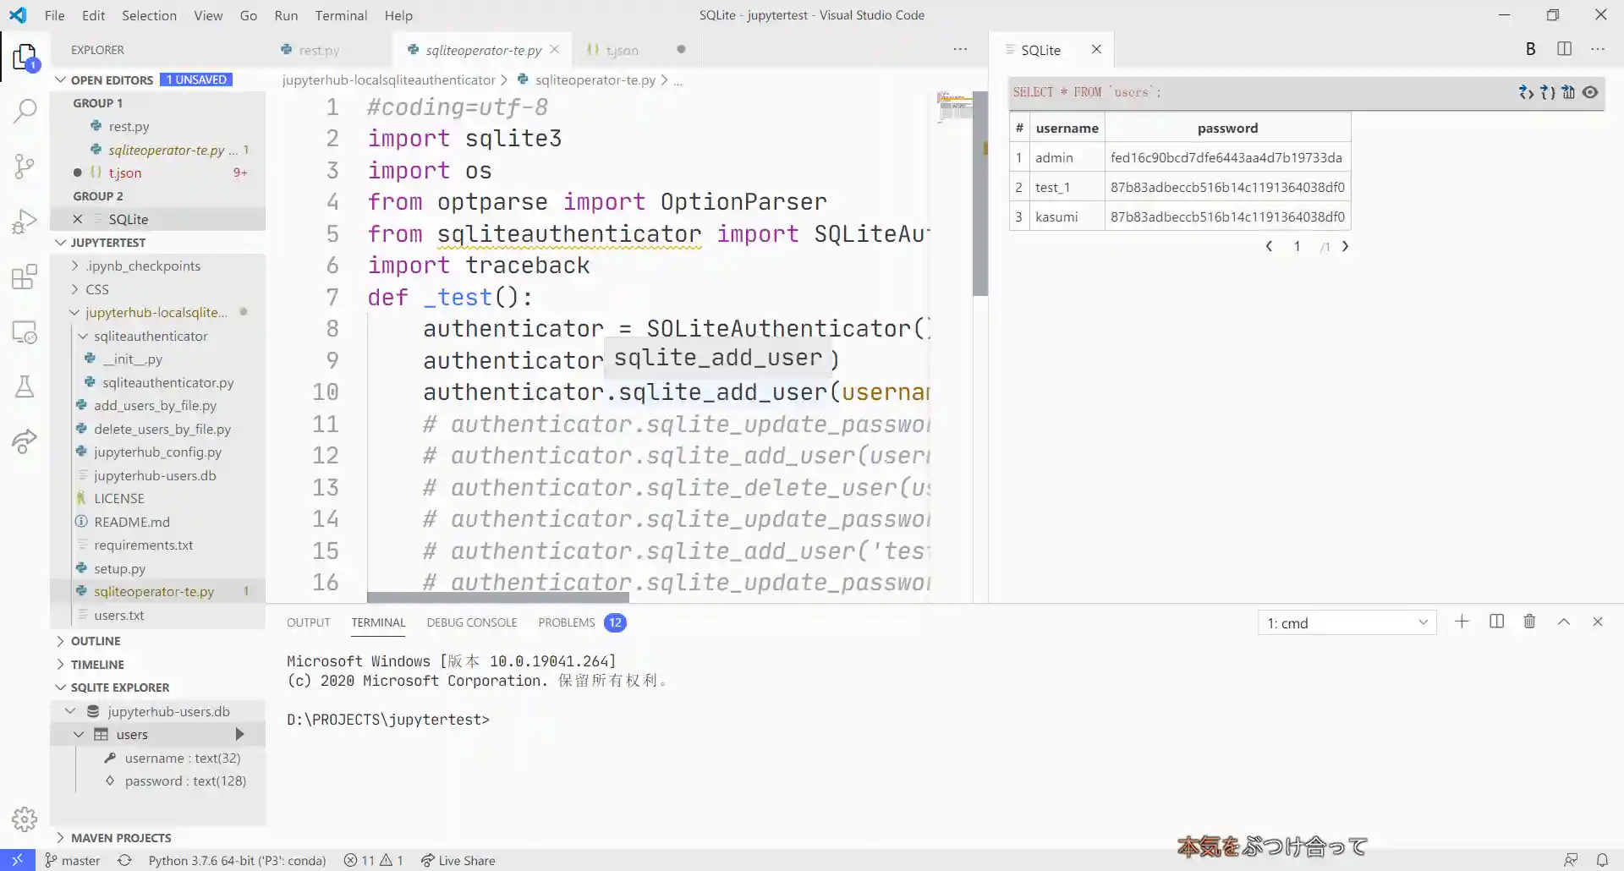The width and height of the screenshot is (1624, 871).
Task: Collapse the jupyterhub-users.db database node
Action: point(71,711)
